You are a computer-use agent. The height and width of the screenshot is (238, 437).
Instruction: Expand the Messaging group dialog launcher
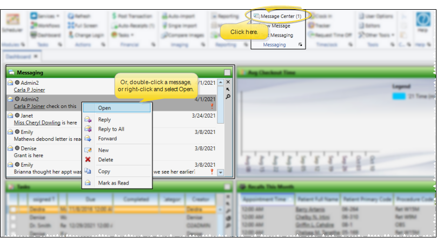tap(300, 45)
